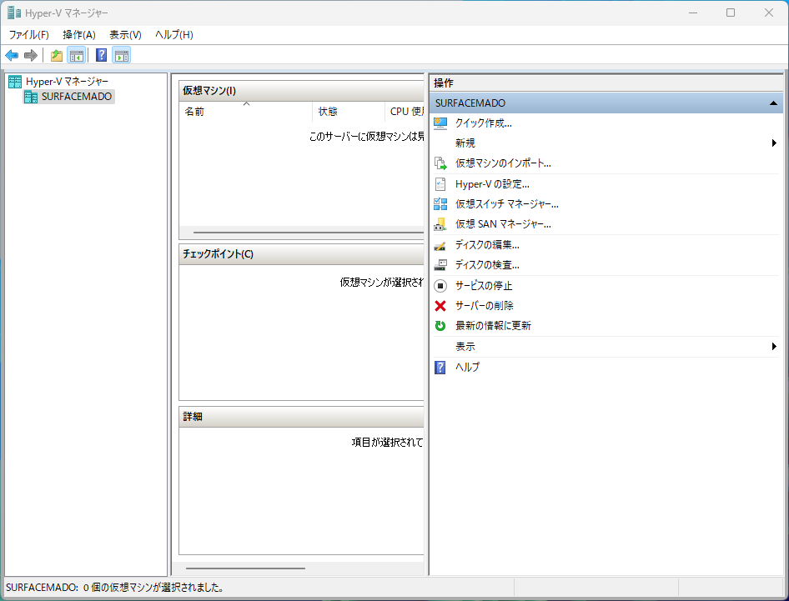The width and height of the screenshot is (789, 601).
Task: Select SURFACEMADO in the console tree
Action: click(x=75, y=97)
